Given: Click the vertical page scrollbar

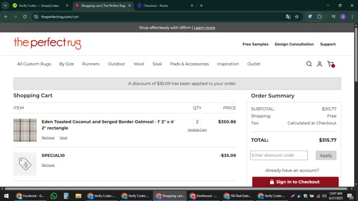Looking at the screenshot, I should coord(356,55).
